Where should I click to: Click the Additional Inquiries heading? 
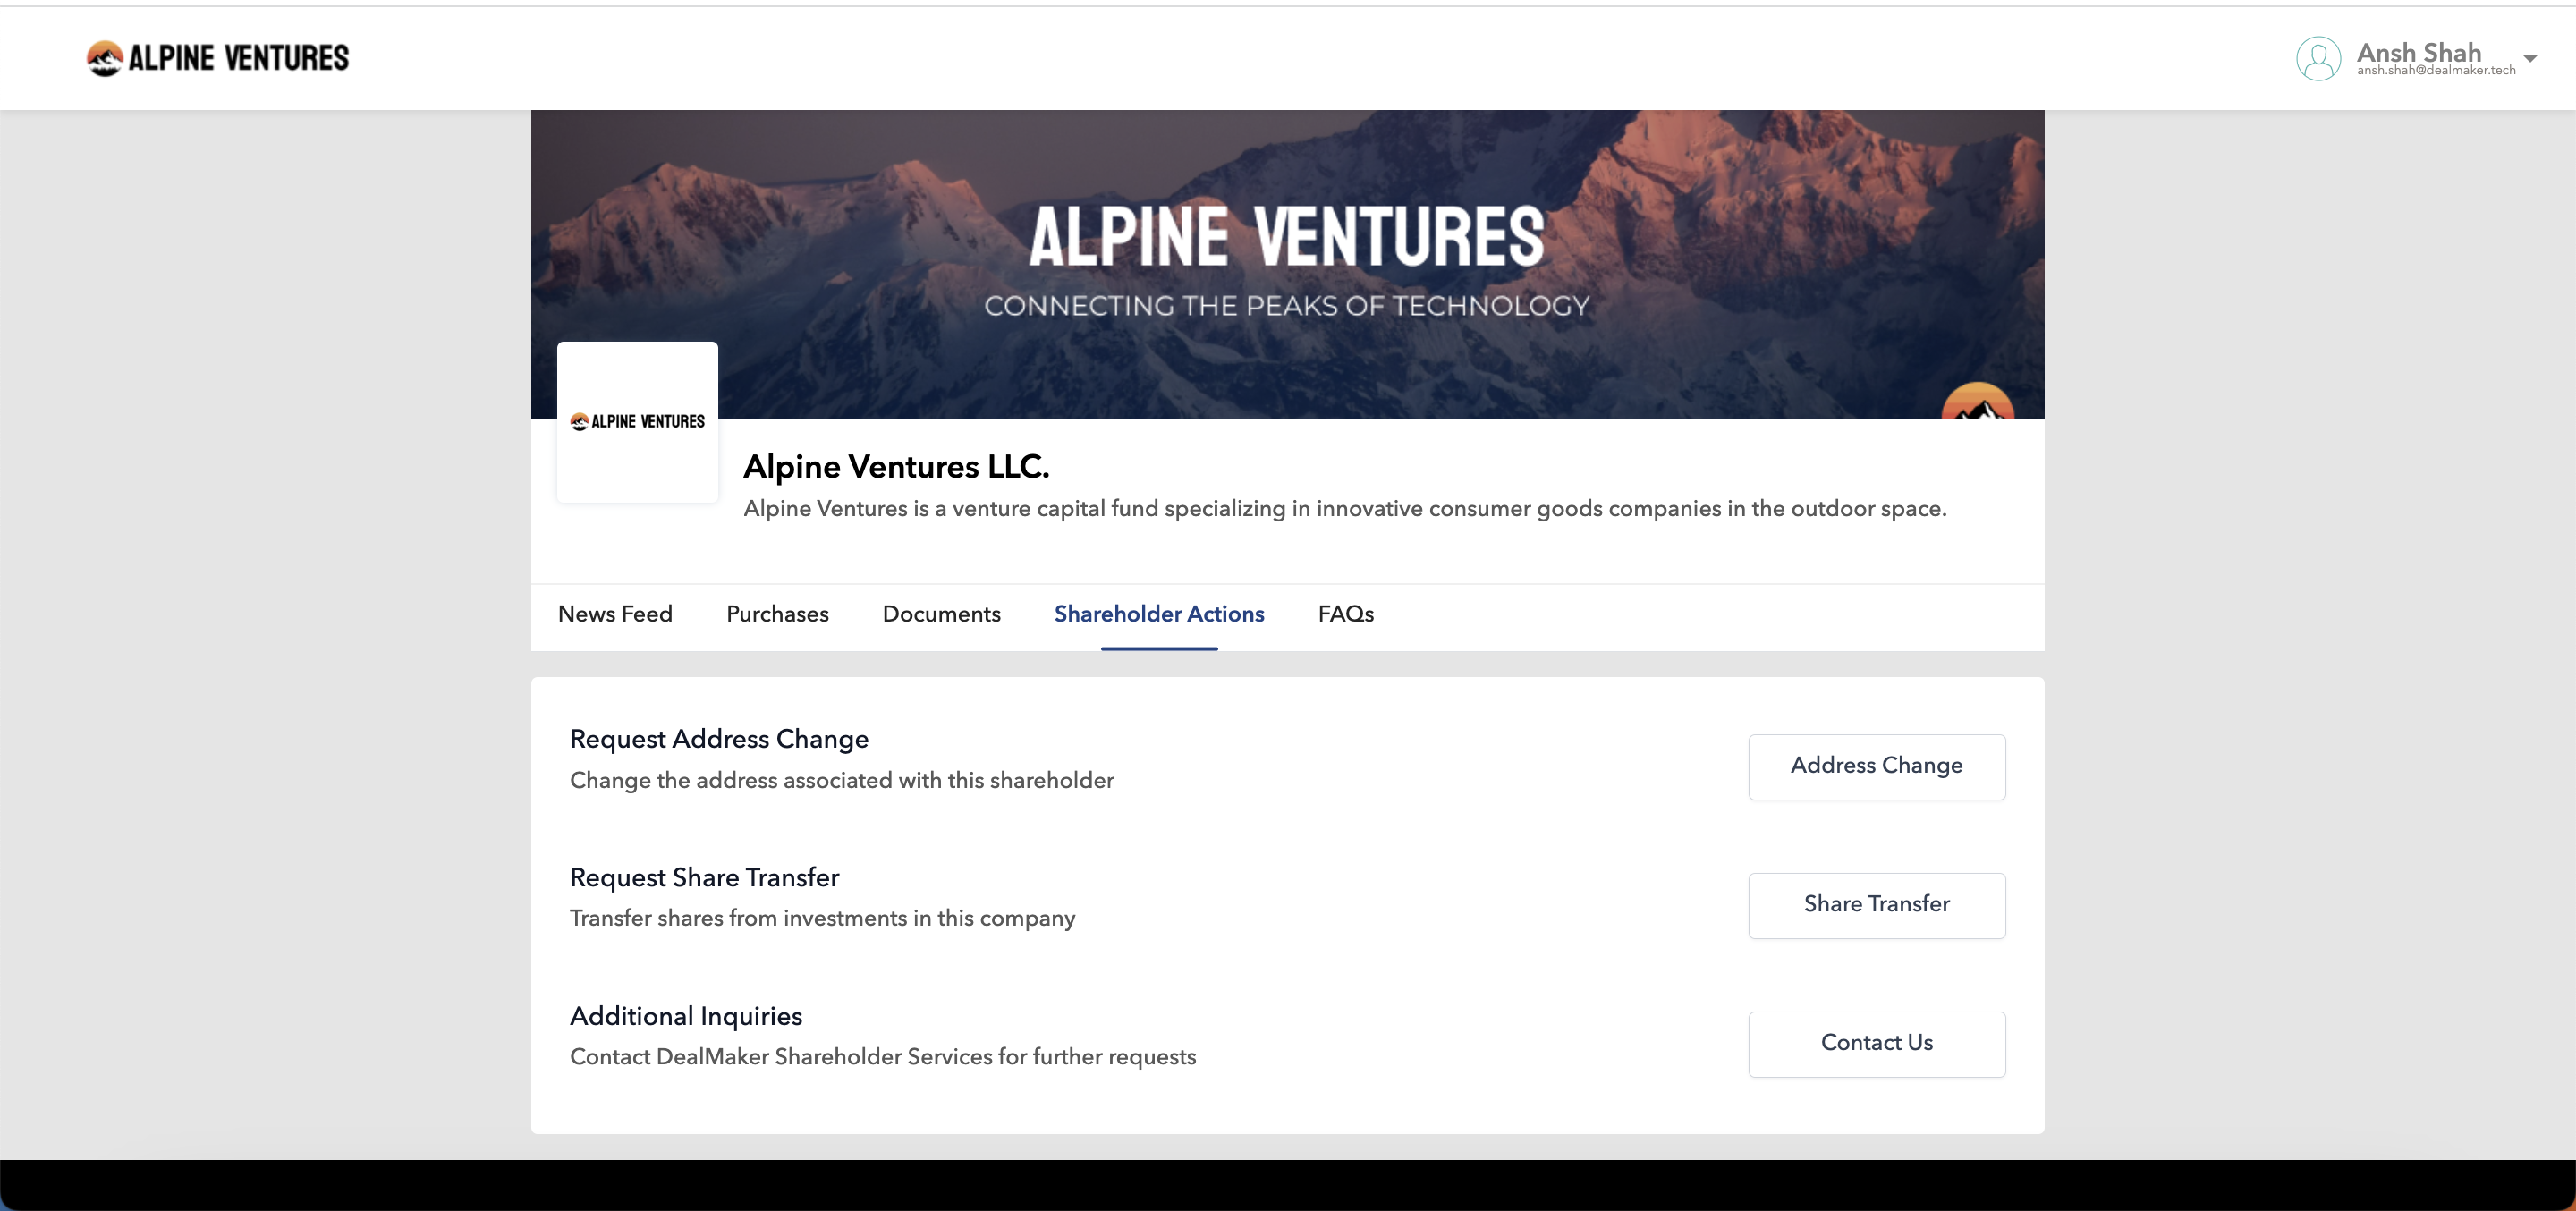686,1016
